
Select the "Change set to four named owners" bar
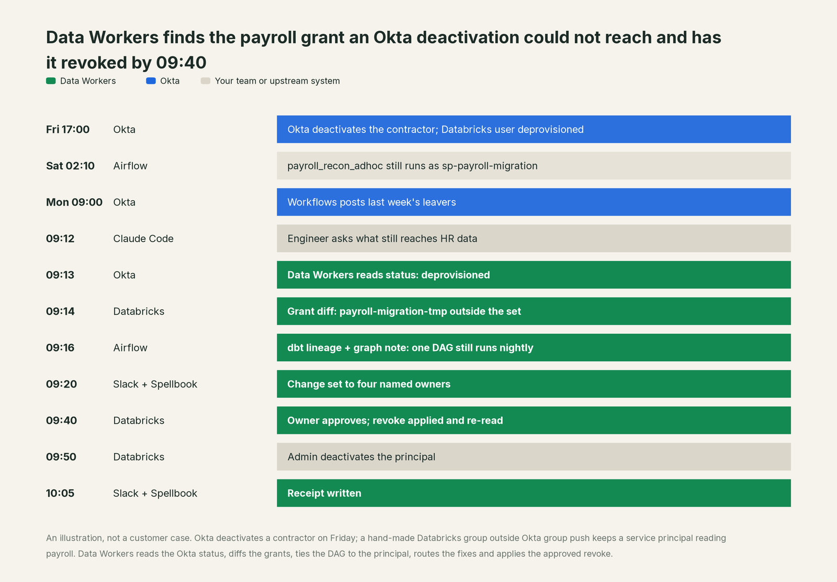pyautogui.click(x=534, y=384)
